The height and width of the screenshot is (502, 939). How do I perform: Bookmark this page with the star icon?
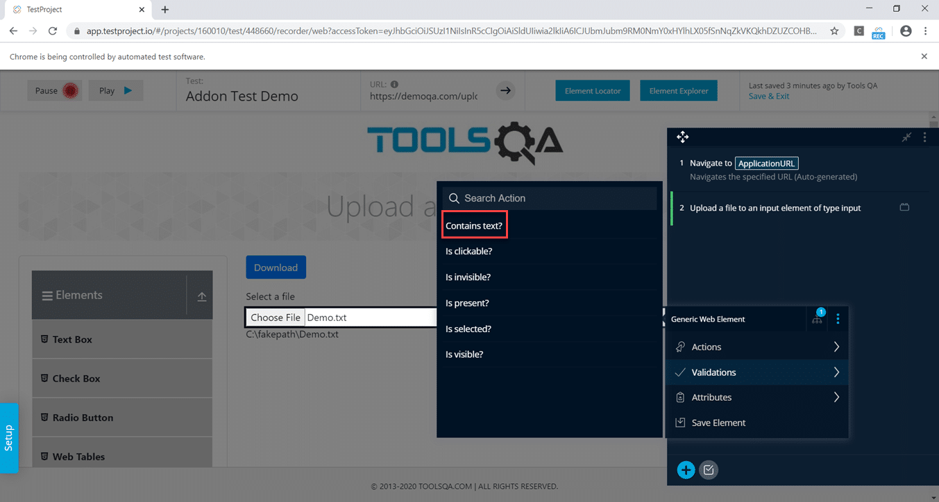pos(834,31)
